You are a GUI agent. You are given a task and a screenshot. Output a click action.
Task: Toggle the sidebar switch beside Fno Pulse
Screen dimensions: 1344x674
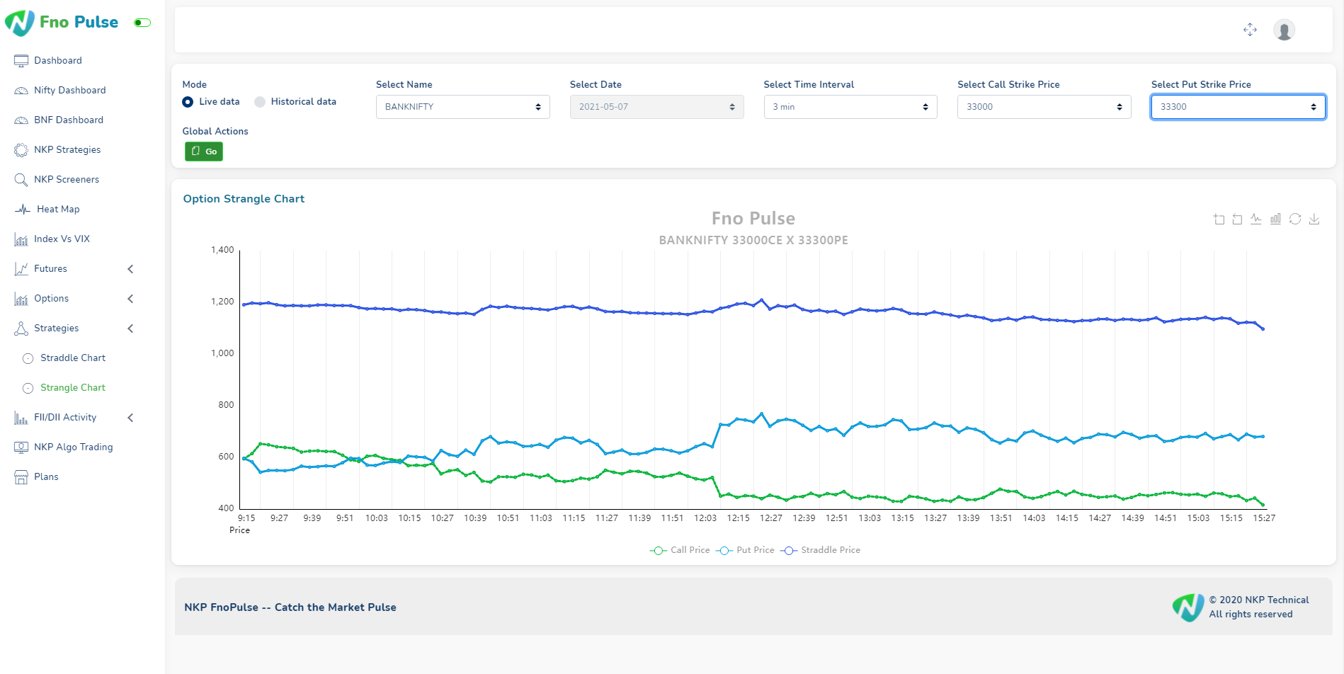(142, 23)
